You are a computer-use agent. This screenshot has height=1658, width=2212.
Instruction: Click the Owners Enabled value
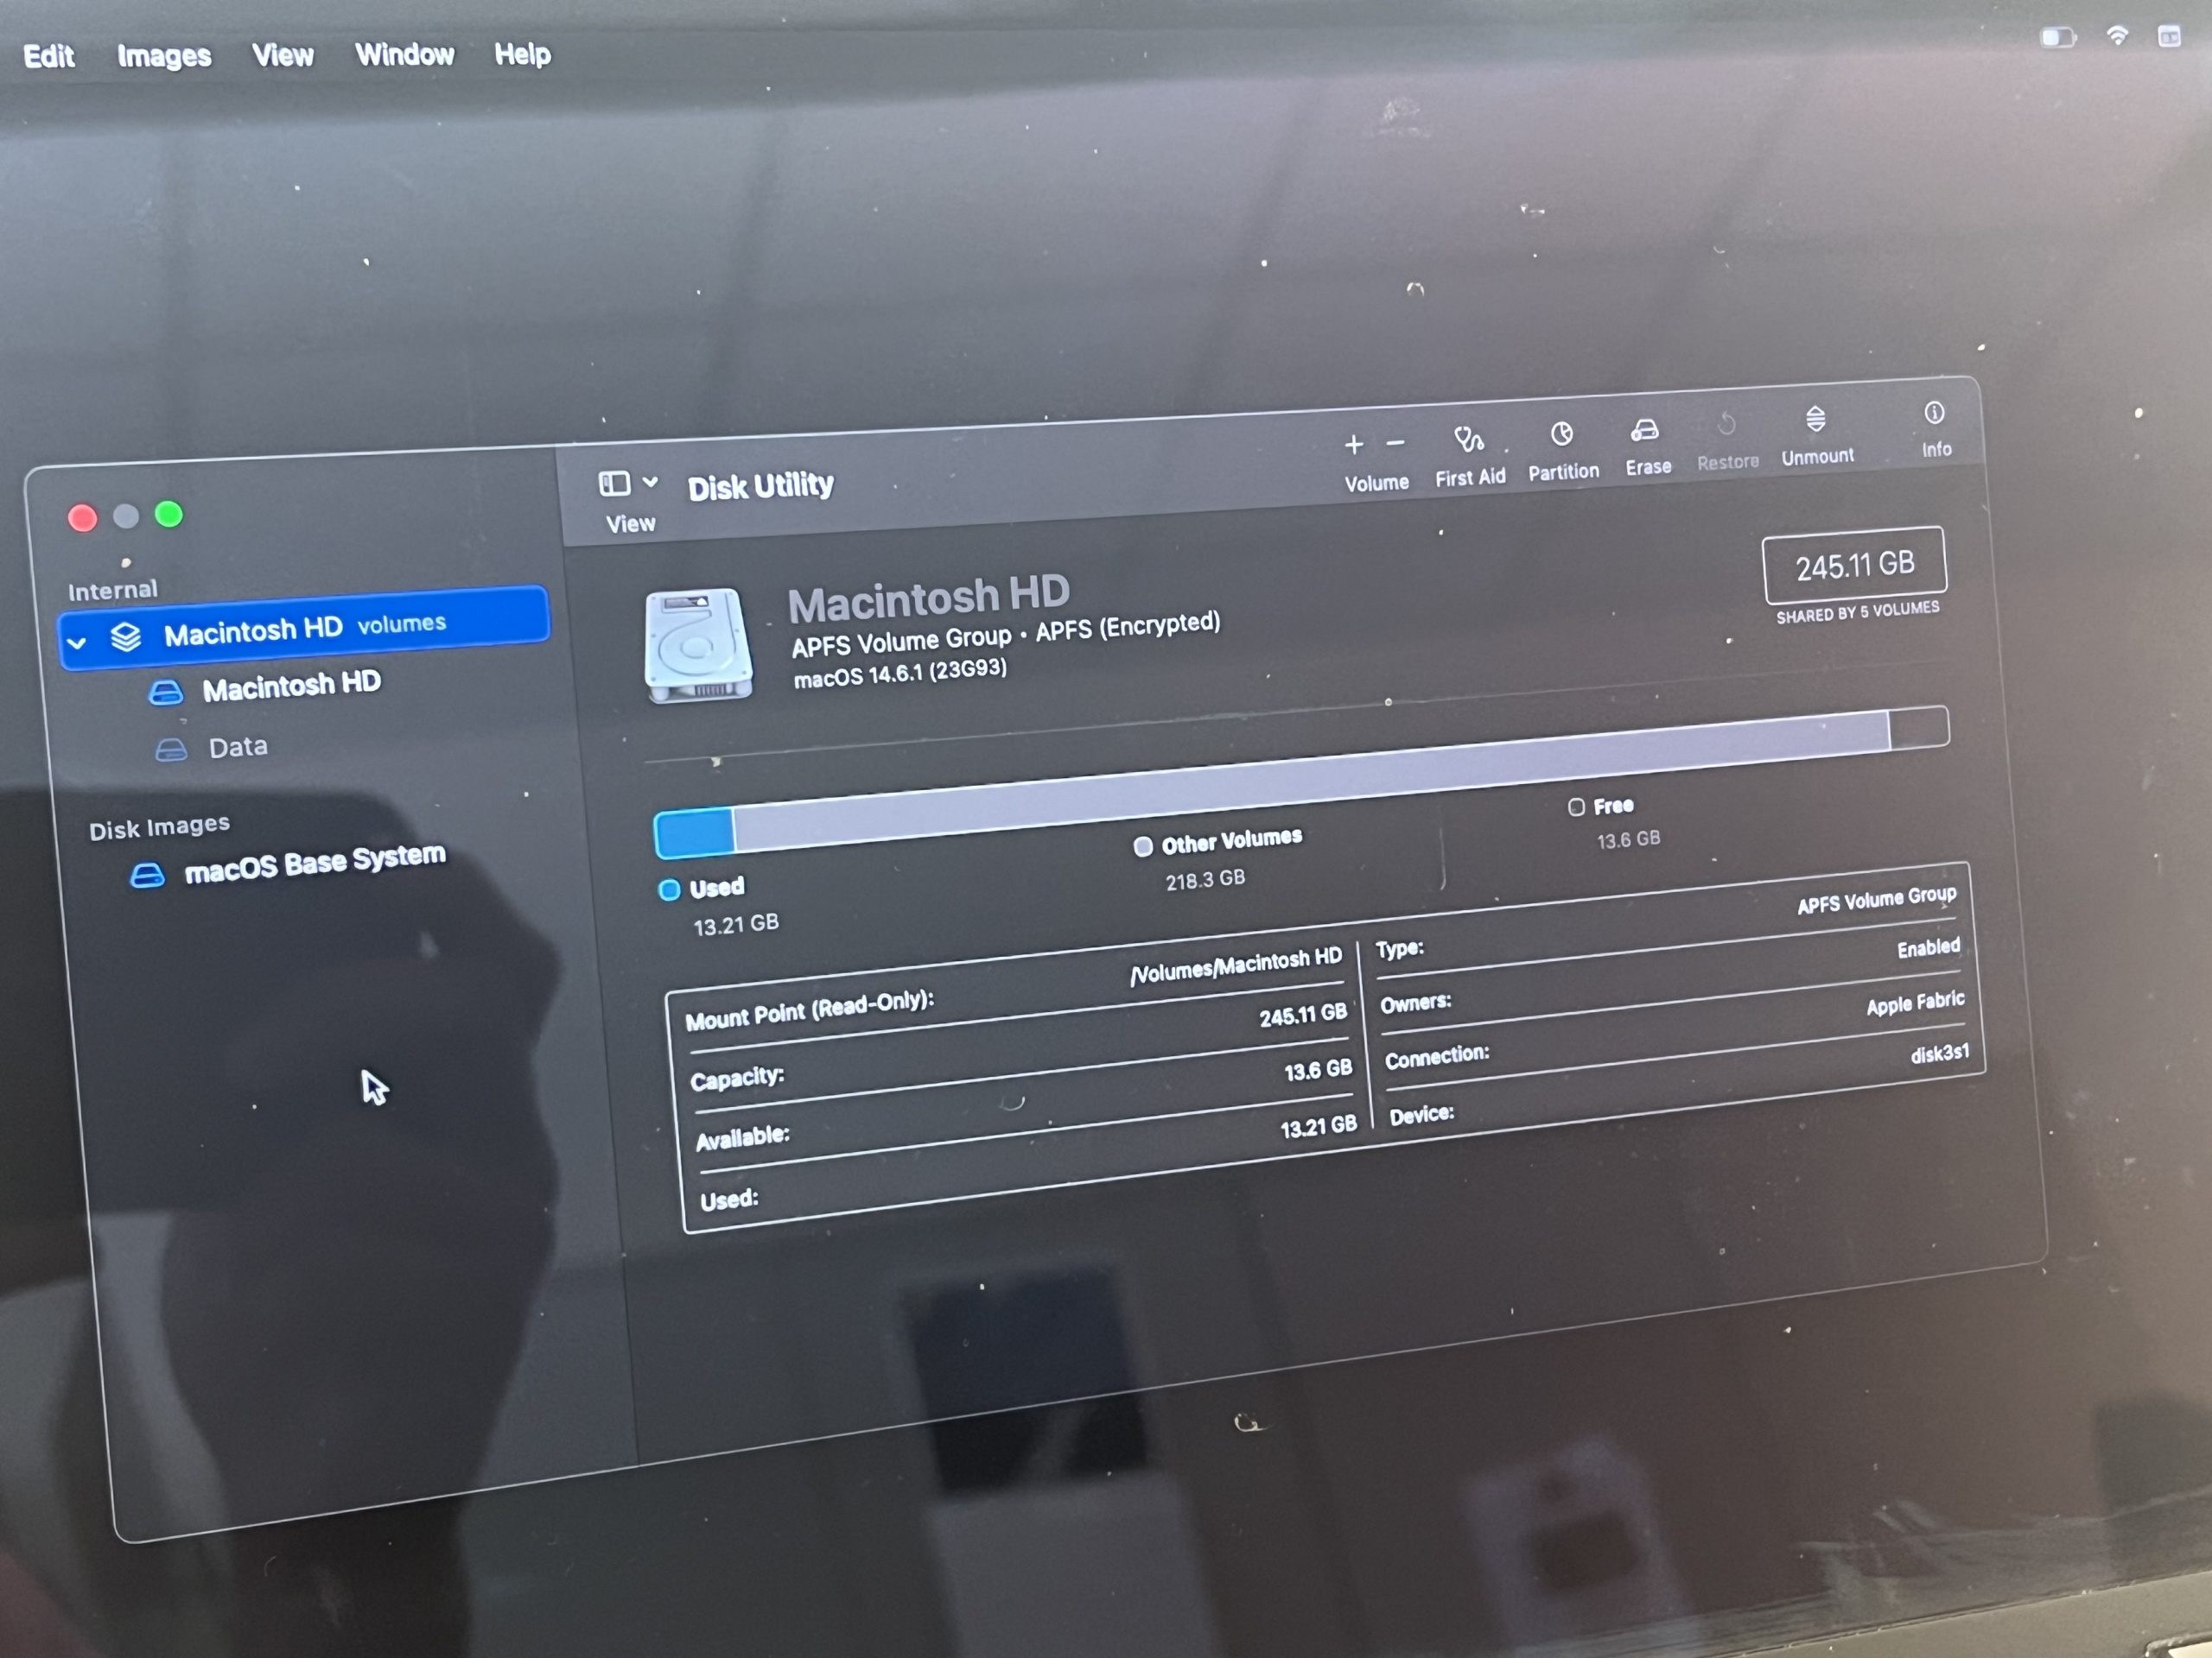(1928, 947)
